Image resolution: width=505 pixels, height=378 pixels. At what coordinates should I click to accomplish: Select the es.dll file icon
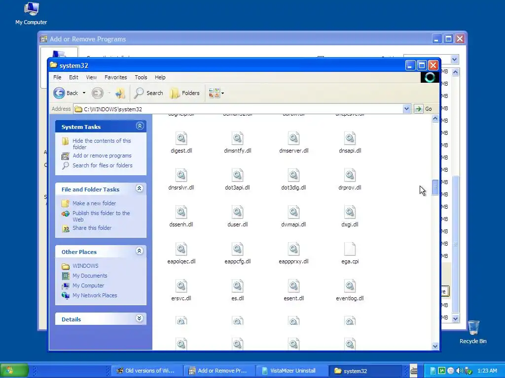point(237,286)
